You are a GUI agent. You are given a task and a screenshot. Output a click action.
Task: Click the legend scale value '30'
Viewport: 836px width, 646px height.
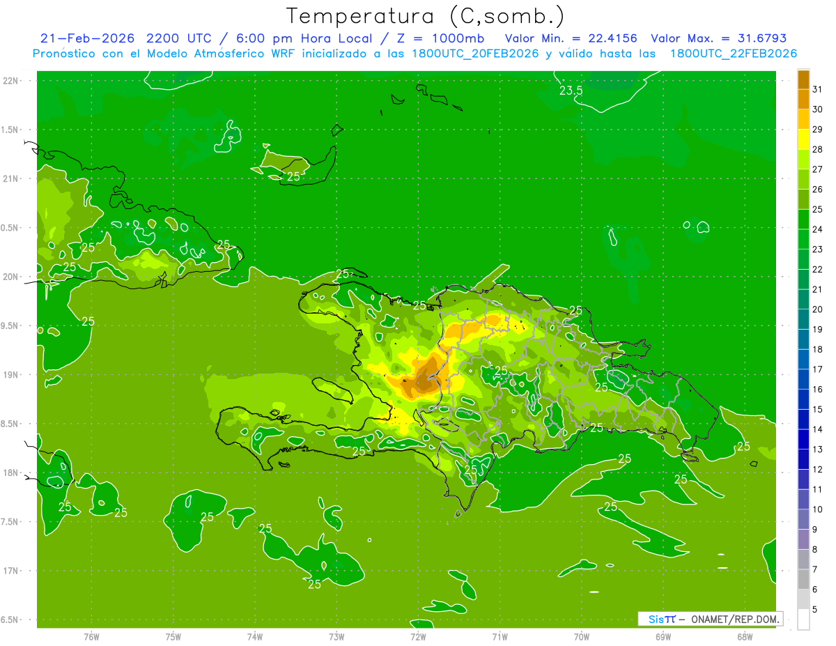tap(817, 109)
